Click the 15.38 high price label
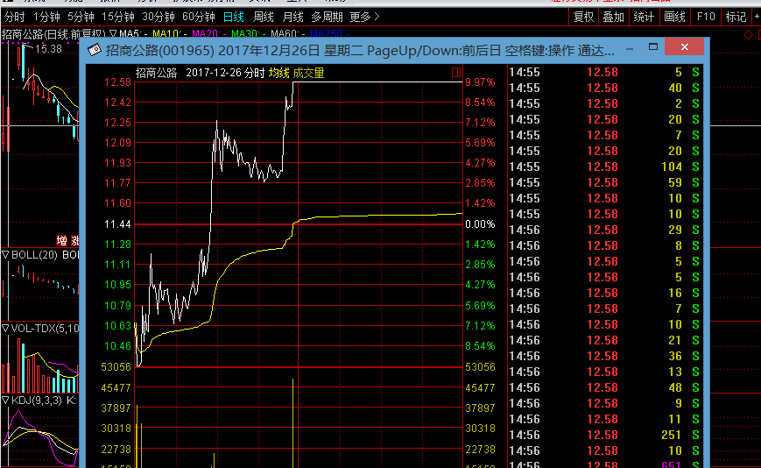Screen dimensions: 761x468 (48, 49)
